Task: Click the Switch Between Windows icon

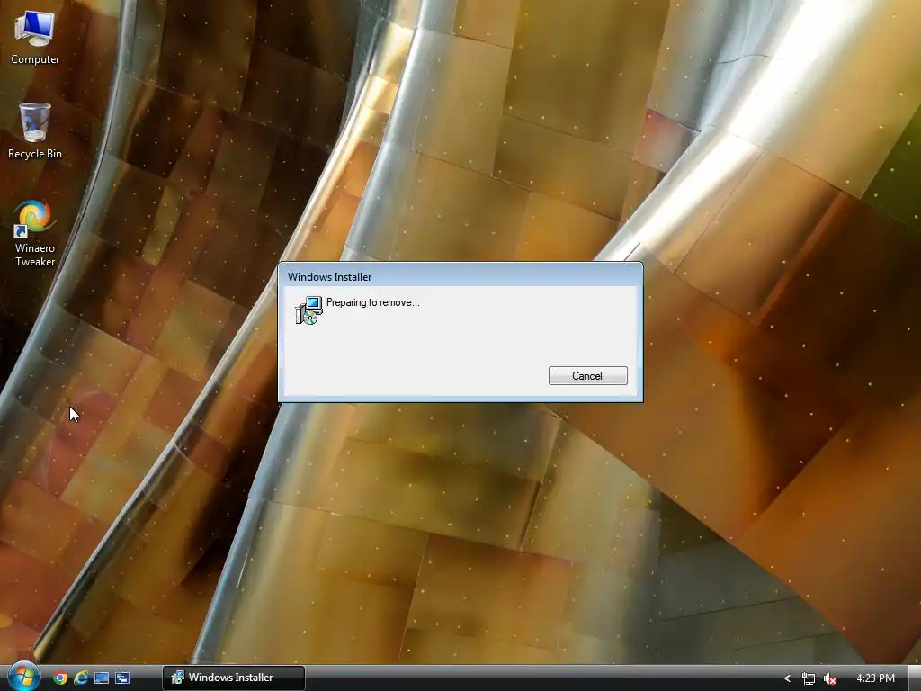Action: pos(122,678)
